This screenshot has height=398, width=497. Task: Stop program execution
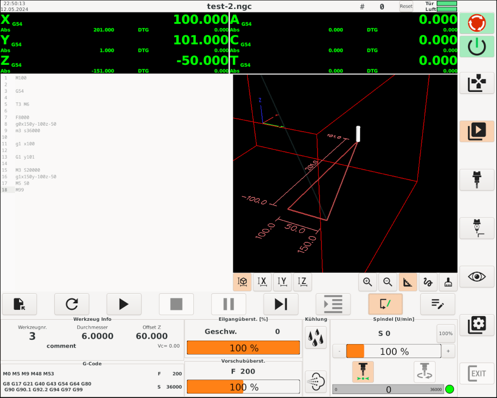pyautogui.click(x=176, y=304)
